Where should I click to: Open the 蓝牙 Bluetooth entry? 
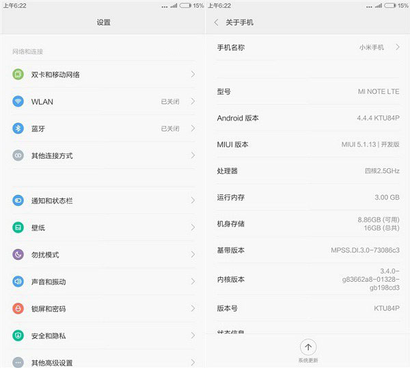[x=103, y=128]
